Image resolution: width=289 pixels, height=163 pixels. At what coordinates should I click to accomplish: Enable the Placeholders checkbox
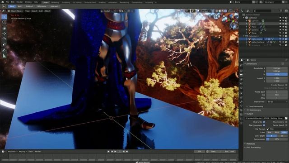pos(286,122)
